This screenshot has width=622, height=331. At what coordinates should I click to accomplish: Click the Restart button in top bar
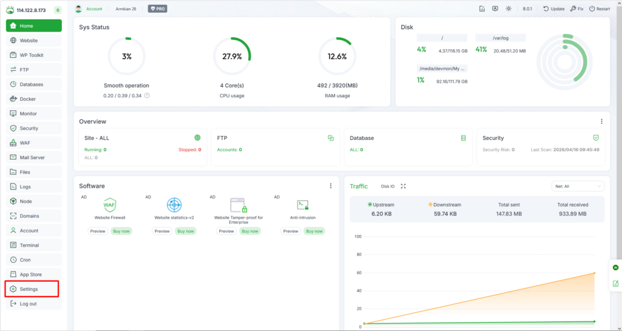click(600, 9)
